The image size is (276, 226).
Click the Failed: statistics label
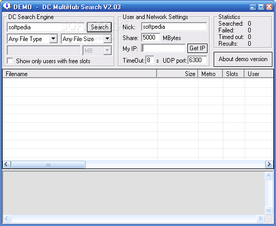[x=226, y=30]
